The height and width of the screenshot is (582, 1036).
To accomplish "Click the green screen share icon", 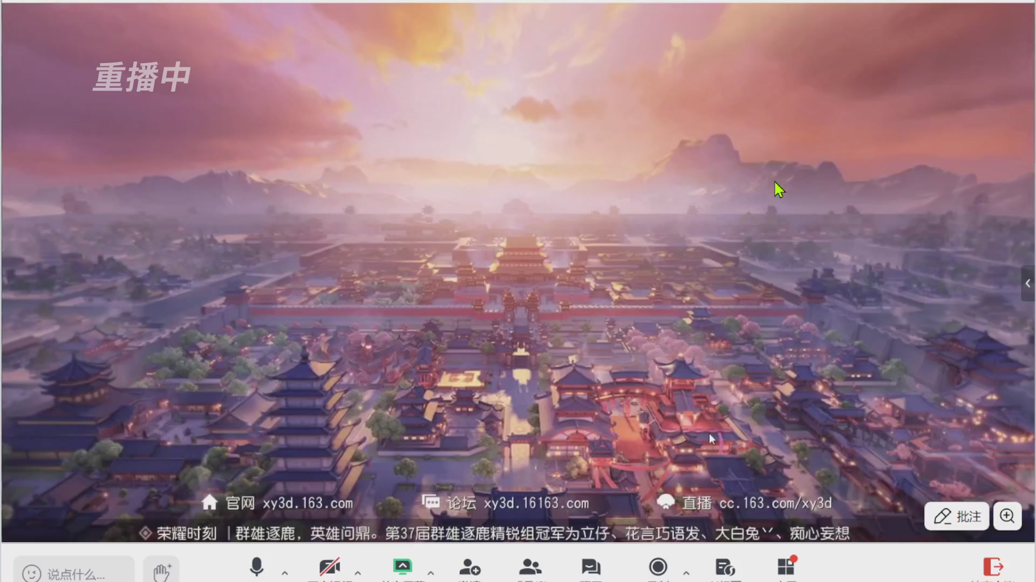I will 403,567.
